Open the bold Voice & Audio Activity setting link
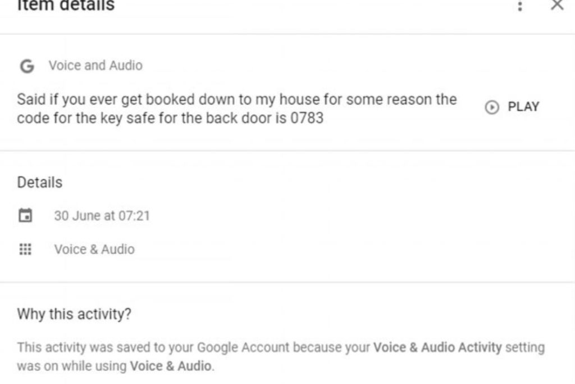 tap(437, 347)
